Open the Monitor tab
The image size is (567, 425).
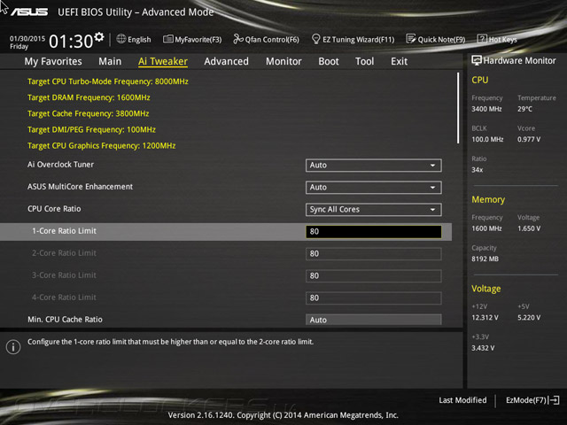tap(283, 61)
